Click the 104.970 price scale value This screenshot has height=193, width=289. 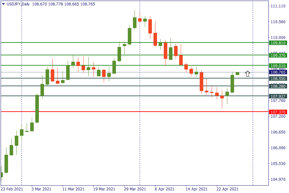pos(278,179)
